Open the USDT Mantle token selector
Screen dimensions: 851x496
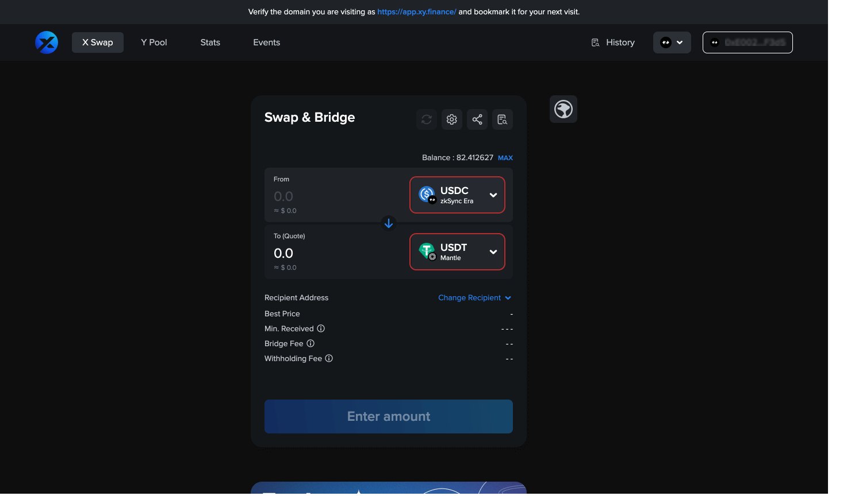click(x=457, y=252)
